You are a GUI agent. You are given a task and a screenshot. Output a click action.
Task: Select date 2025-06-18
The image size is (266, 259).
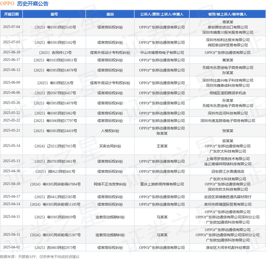(x=11, y=52)
